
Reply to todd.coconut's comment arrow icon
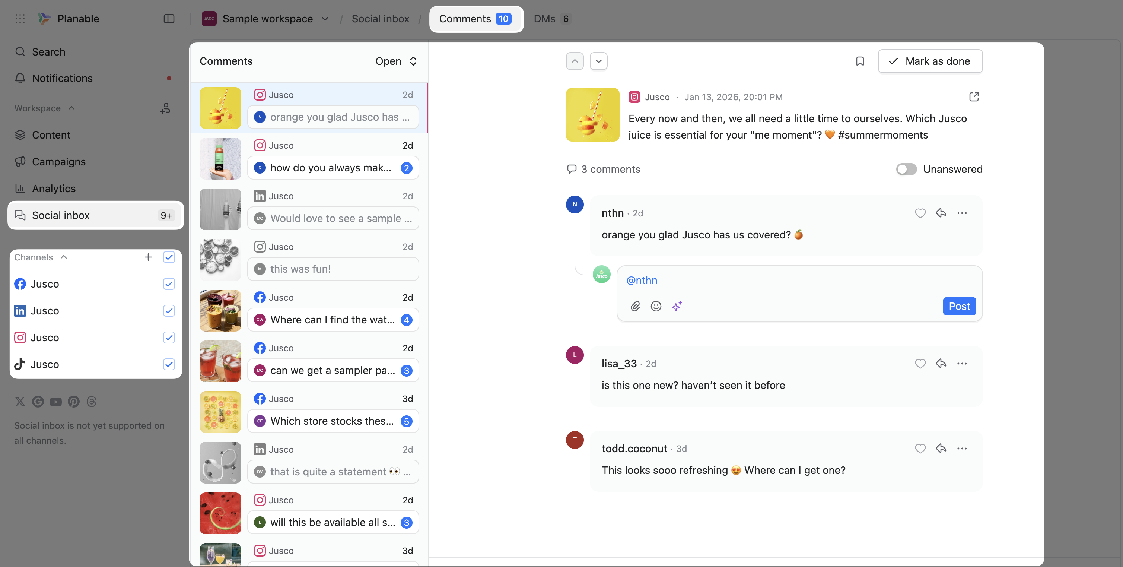pyautogui.click(x=941, y=448)
